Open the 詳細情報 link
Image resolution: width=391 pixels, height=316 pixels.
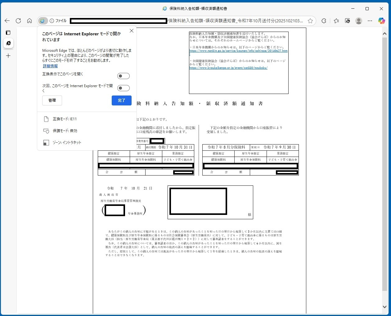(x=50, y=66)
